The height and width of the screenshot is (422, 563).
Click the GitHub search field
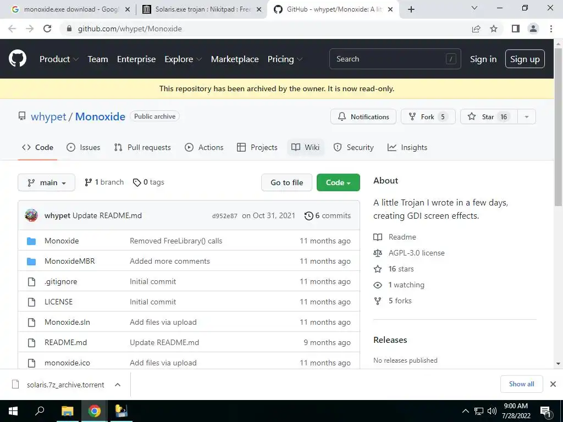(395, 59)
